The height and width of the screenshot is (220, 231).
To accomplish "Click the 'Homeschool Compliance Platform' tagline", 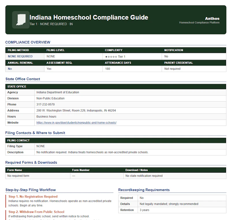I will click(199, 23).
